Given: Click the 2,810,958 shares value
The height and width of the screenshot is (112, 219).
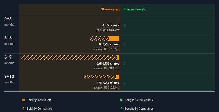Looking at the screenshot, I should click(x=108, y=63).
